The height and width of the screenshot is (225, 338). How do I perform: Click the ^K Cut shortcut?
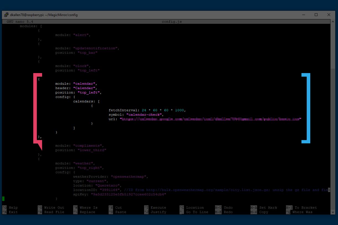pyautogui.click(x=115, y=208)
